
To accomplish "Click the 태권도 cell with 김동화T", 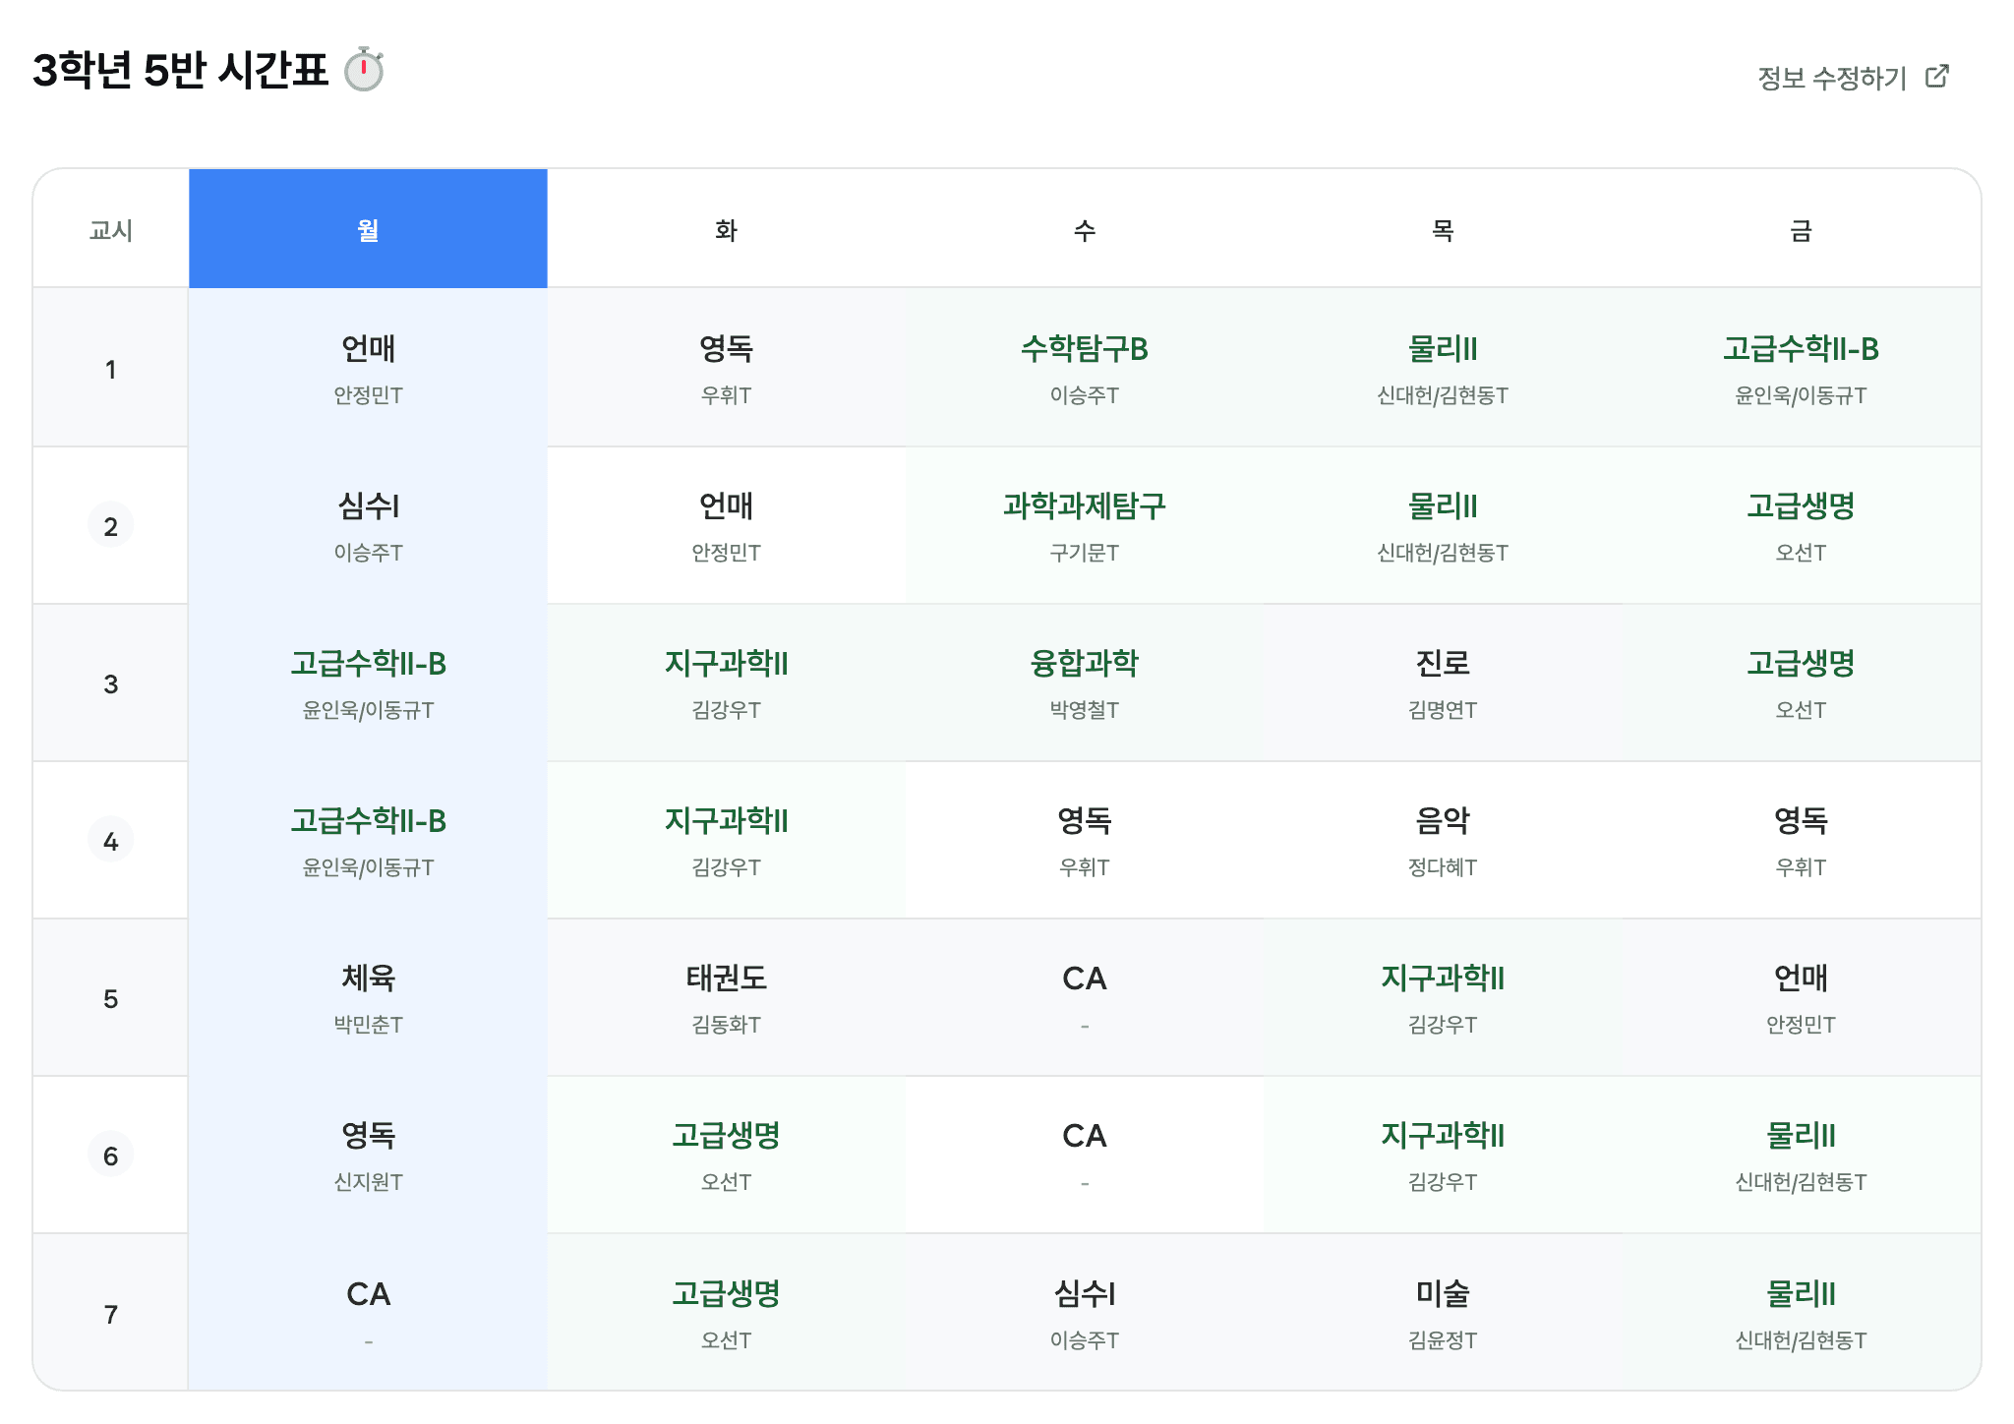I will [x=726, y=997].
